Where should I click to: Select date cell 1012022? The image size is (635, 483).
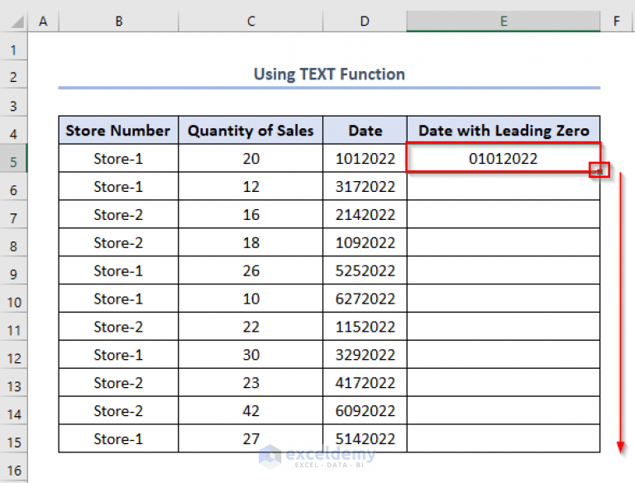(365, 159)
